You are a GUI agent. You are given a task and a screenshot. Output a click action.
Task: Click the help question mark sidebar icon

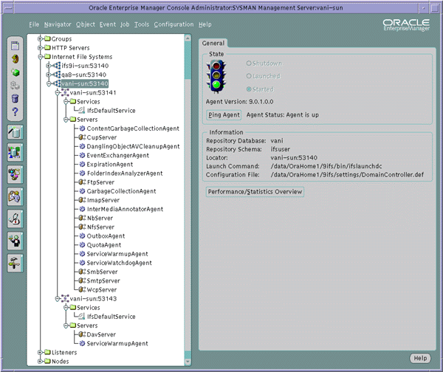(x=15, y=112)
